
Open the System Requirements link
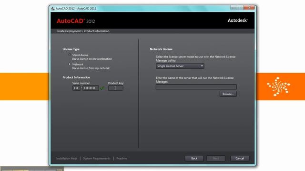(x=97, y=158)
